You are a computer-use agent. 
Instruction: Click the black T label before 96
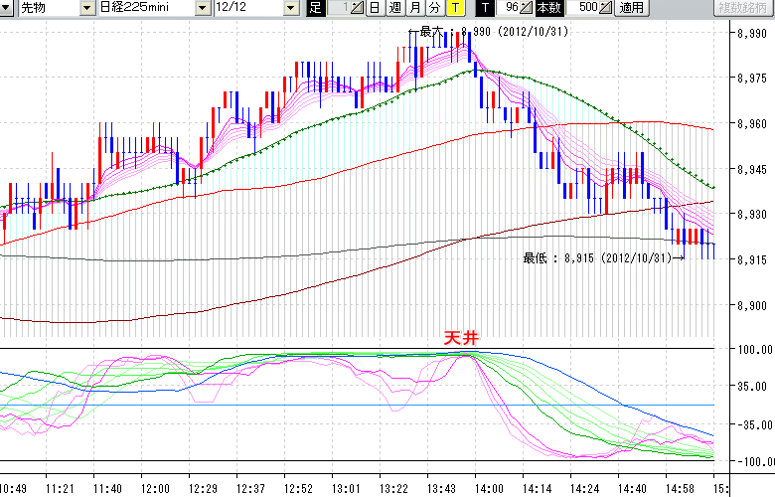484,8
